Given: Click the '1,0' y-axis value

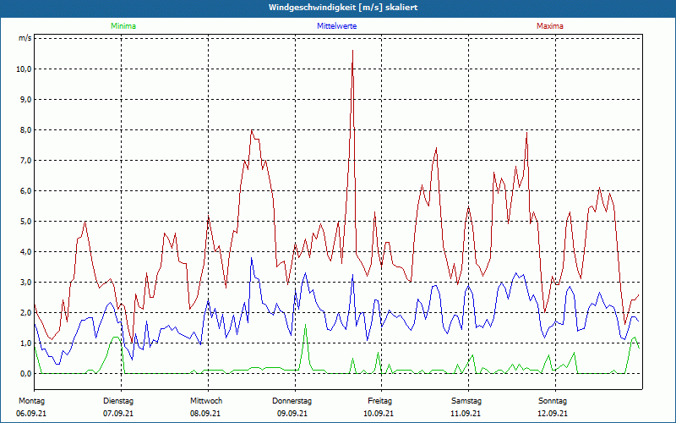Looking at the screenshot, I should tap(26, 343).
